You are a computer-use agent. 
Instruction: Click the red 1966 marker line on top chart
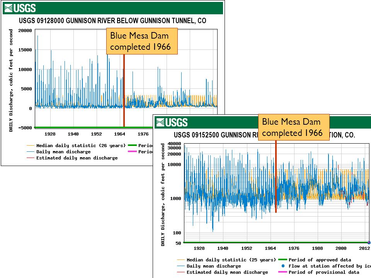pyautogui.click(x=124, y=90)
